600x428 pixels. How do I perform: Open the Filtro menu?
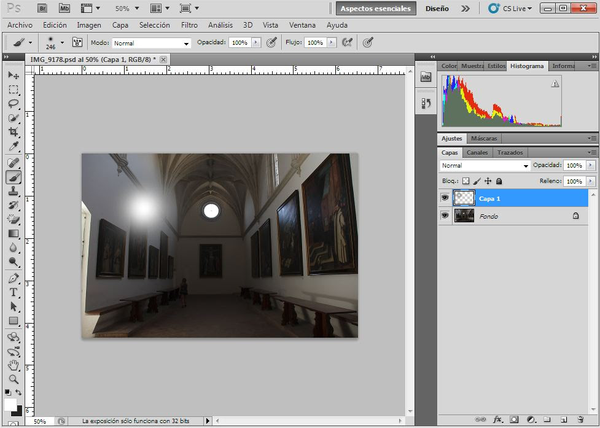(189, 25)
